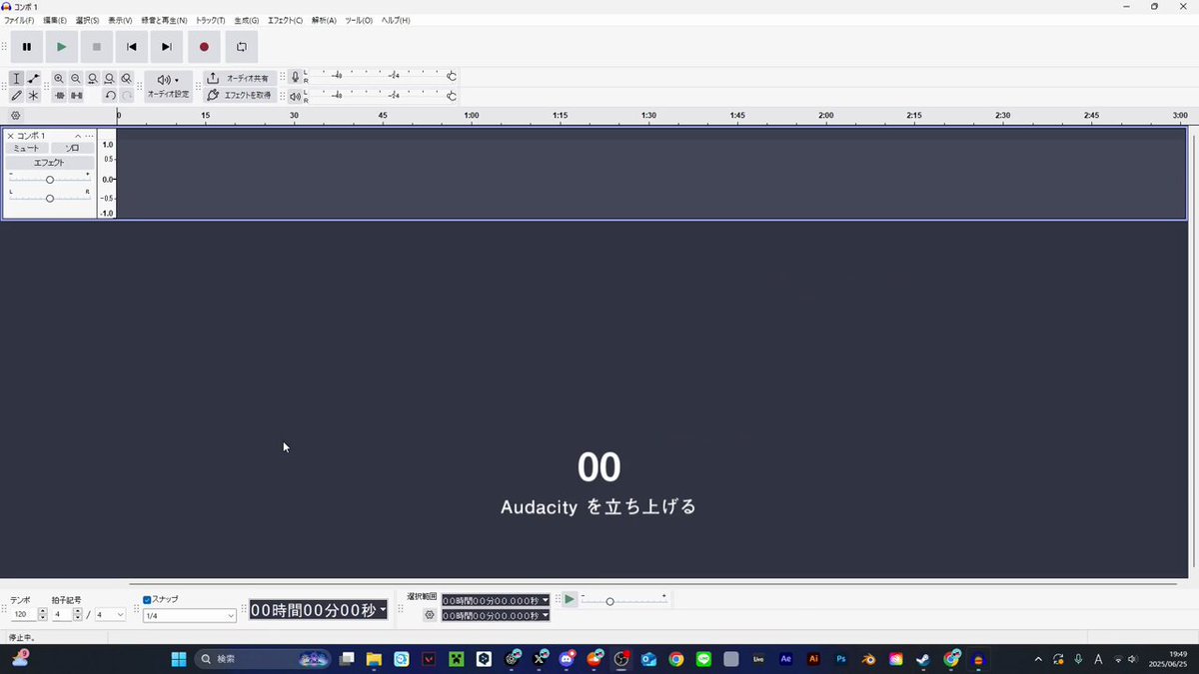The height and width of the screenshot is (674, 1199).
Task: Open the オーディオ設定 dropdown
Action: pos(168,87)
